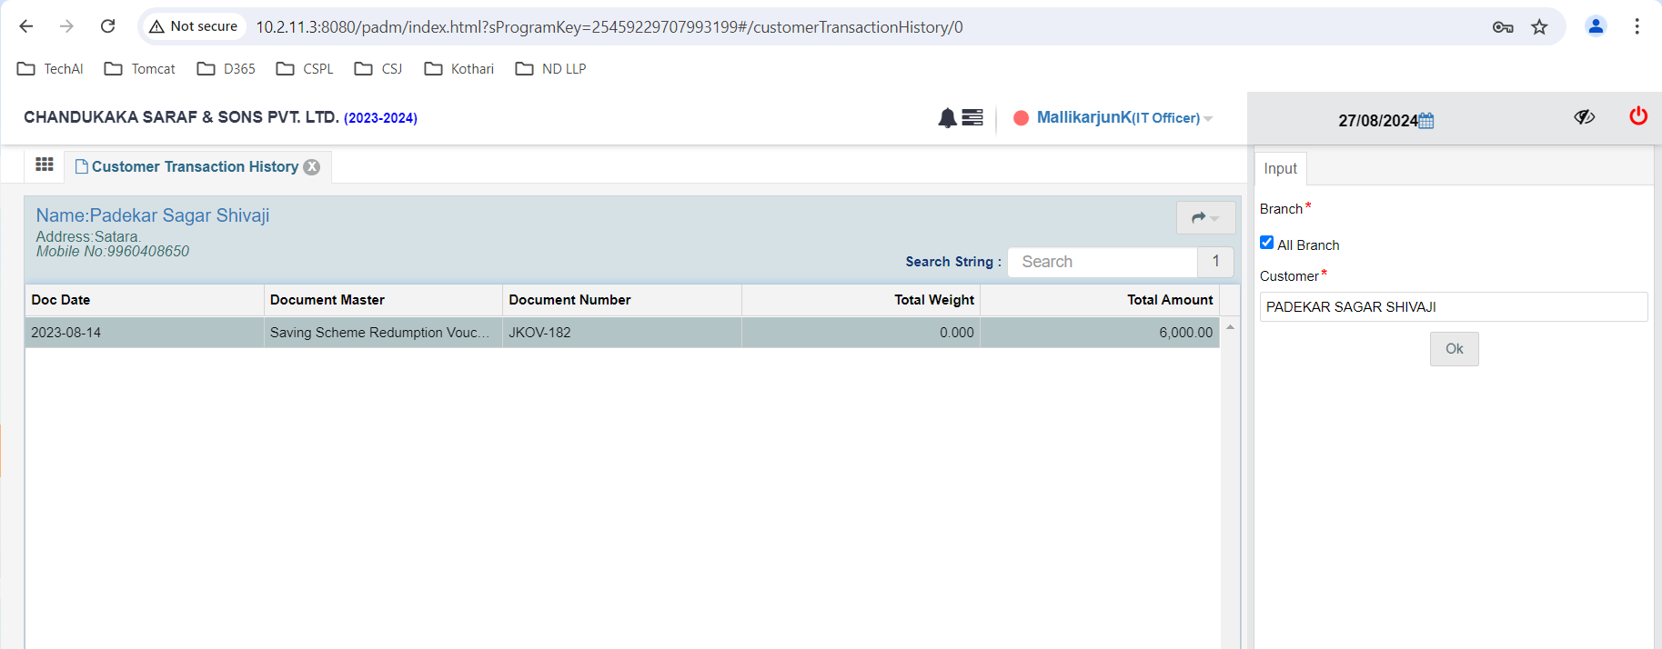
Task: Click the red status dot indicator
Action: point(1021,118)
